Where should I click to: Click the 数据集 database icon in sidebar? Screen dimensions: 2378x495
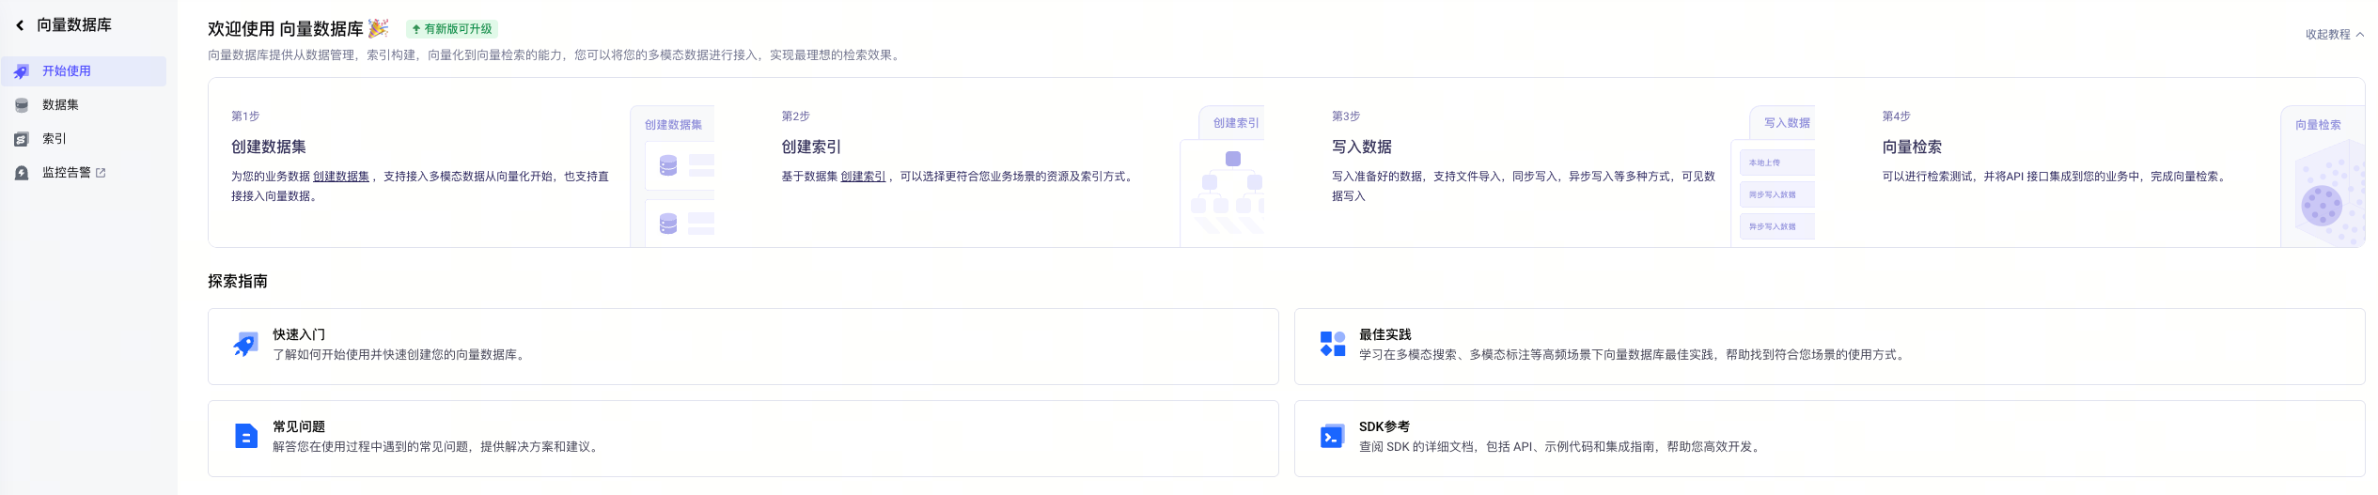(x=22, y=105)
